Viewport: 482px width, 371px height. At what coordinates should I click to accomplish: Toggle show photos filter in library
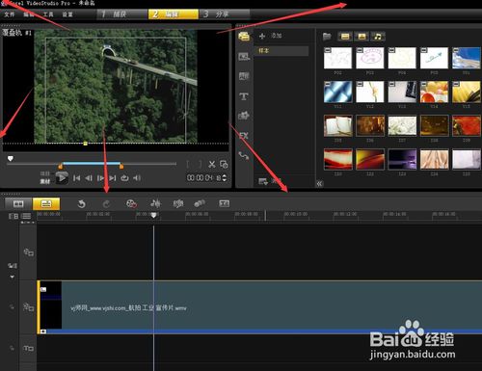coord(361,37)
